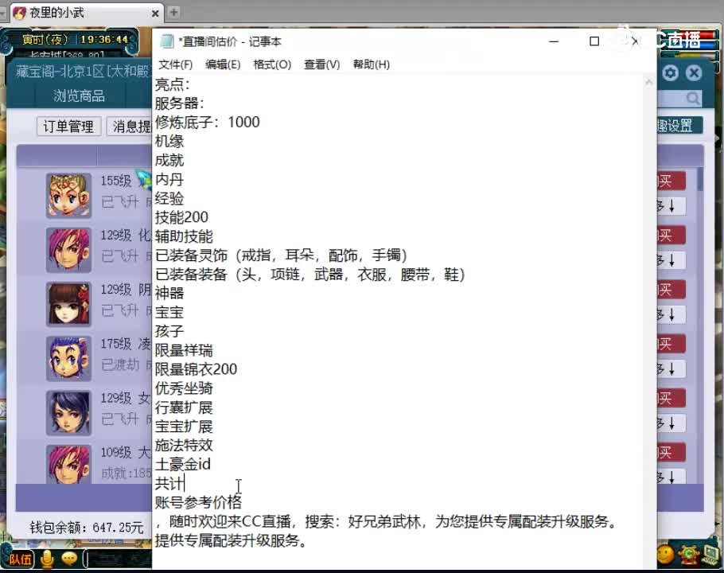Click the computer monitor icon at bottom-right of game

[711, 555]
